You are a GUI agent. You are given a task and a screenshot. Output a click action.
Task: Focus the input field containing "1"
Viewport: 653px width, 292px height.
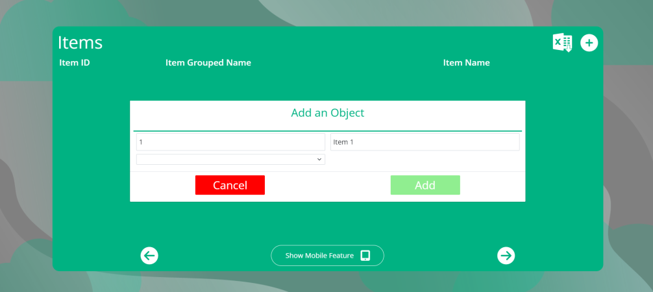tap(230, 142)
